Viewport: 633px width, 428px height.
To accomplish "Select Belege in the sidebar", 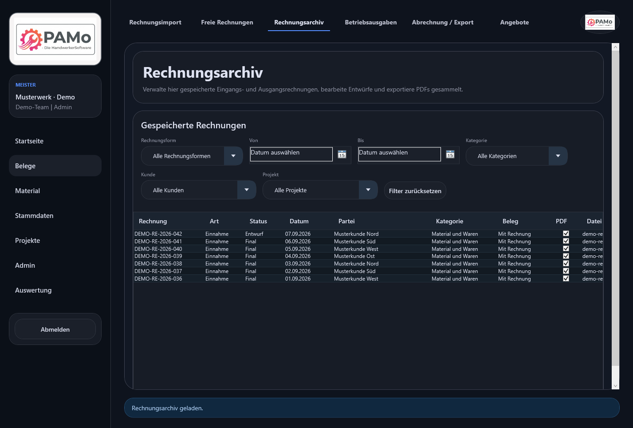I will pyautogui.click(x=55, y=166).
